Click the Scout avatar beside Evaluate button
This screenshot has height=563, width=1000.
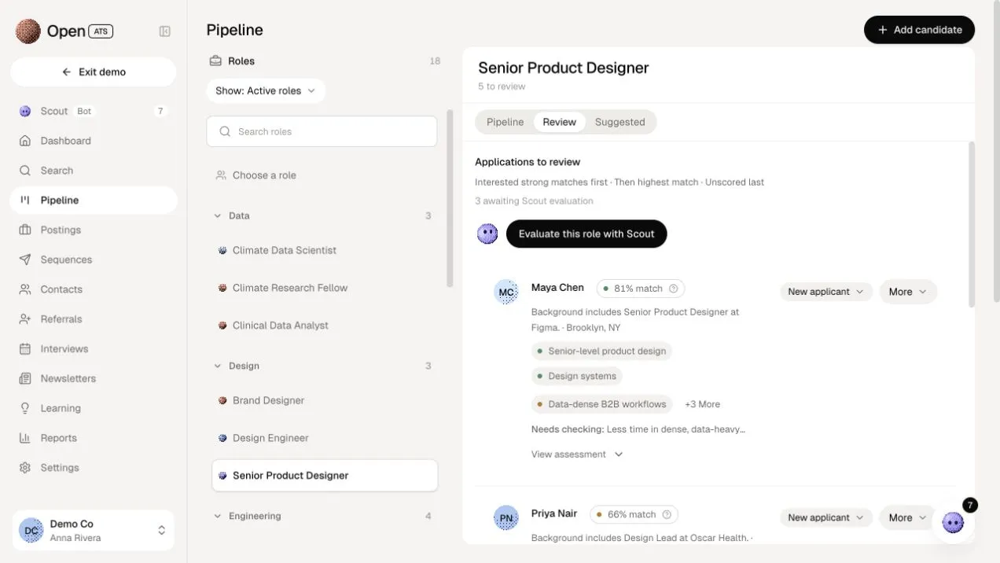(x=487, y=234)
